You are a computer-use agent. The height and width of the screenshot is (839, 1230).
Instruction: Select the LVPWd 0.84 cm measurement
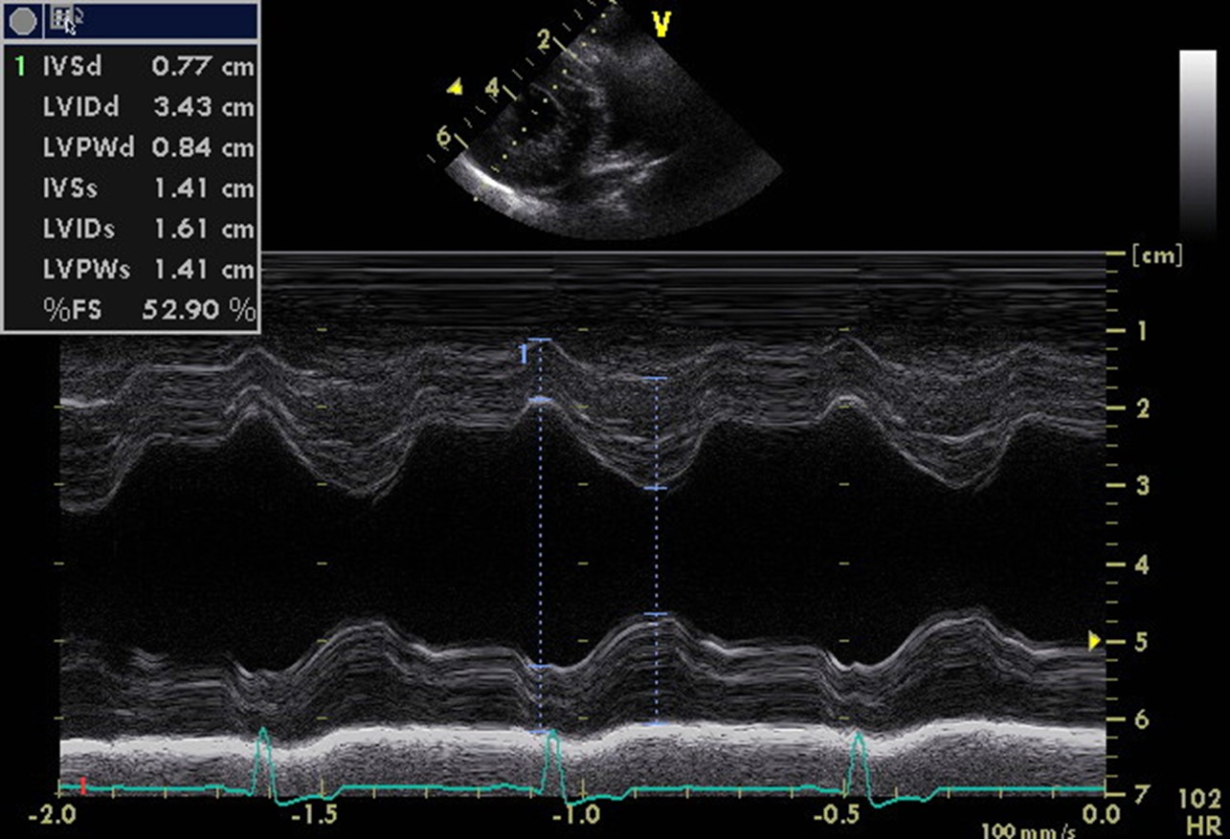pos(148,147)
